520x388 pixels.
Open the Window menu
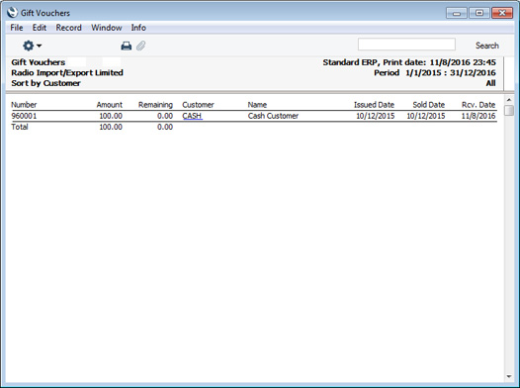[107, 28]
